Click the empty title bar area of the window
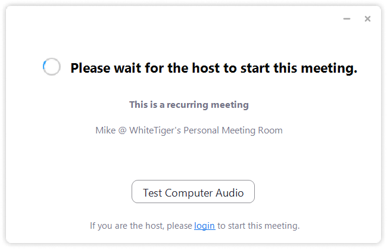 [179, 19]
